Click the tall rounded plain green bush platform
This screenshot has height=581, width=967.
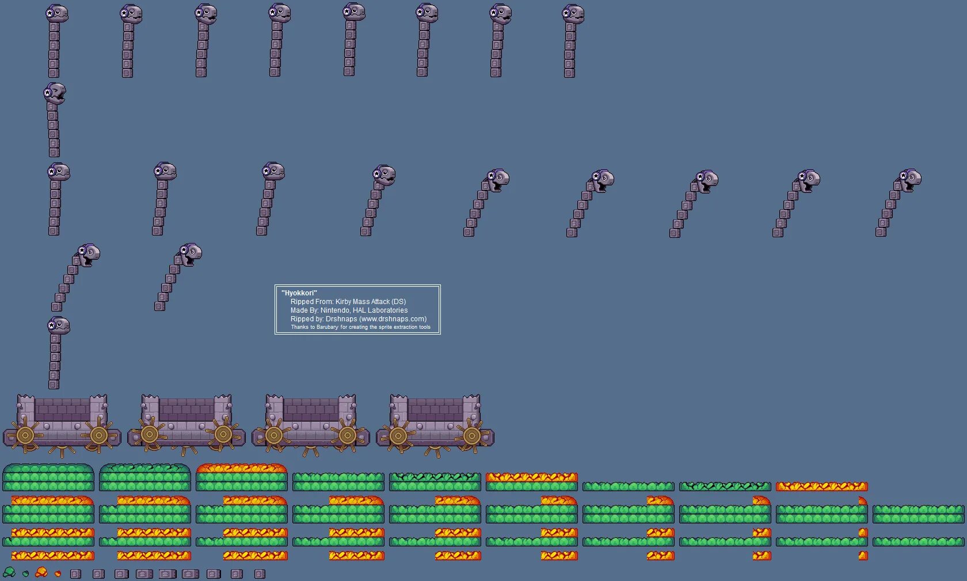pos(48,477)
